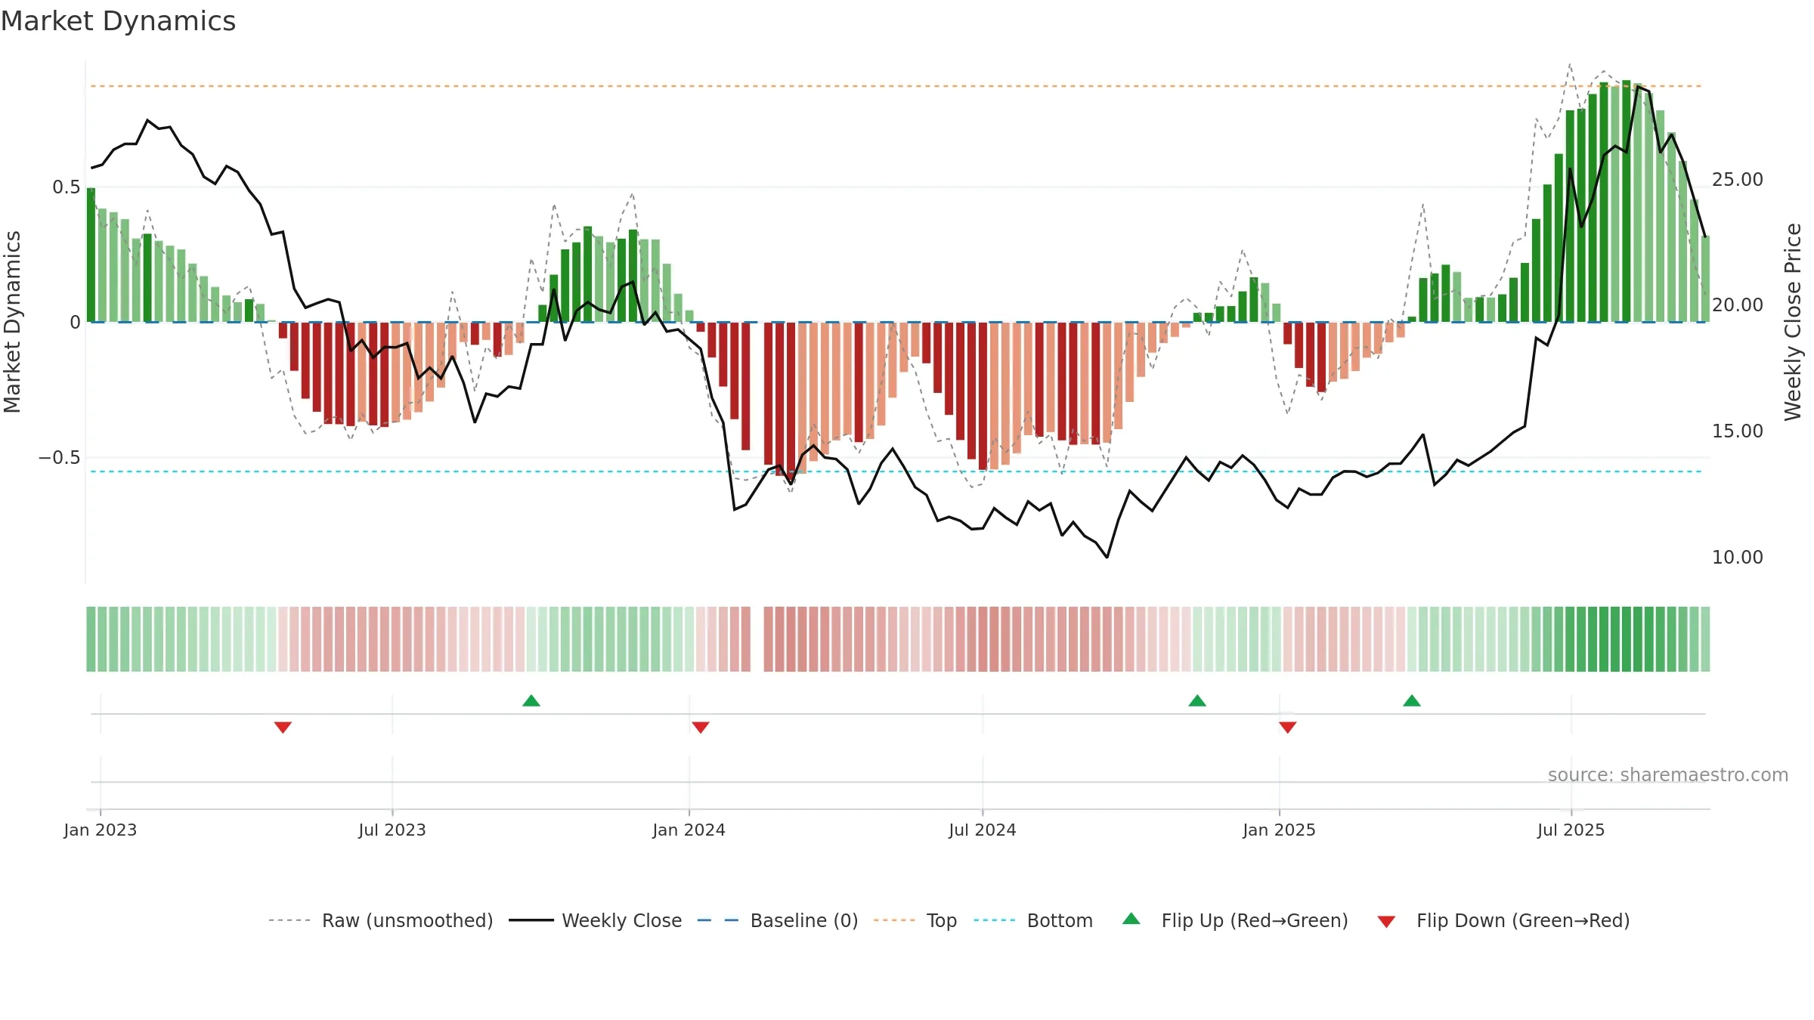Click the 25.00 price axis tick
The image size is (1814, 1020).
point(1738,180)
